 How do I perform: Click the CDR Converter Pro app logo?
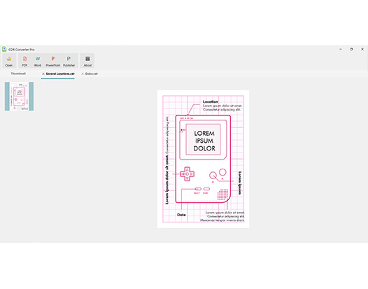pos(4,49)
